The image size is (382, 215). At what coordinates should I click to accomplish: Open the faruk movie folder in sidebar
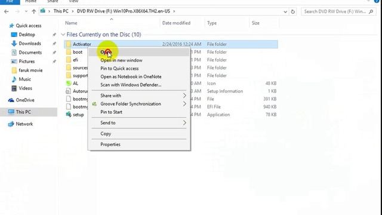30,70
